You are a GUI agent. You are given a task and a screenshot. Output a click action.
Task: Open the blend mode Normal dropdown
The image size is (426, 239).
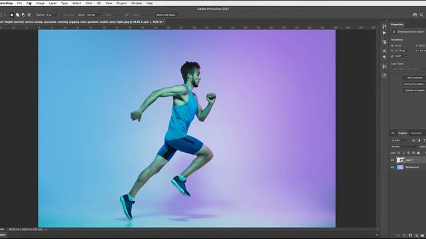(x=405, y=147)
